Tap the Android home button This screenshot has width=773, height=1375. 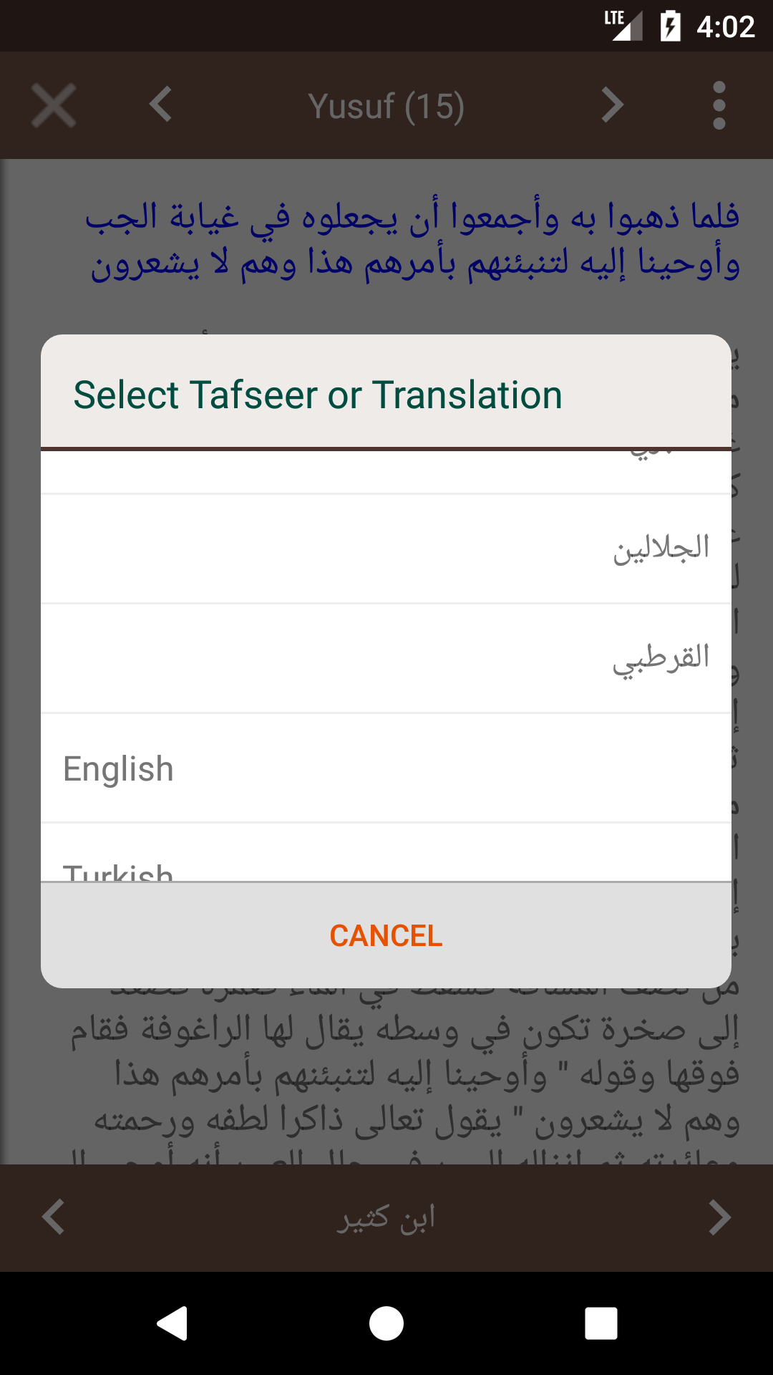point(386,1323)
